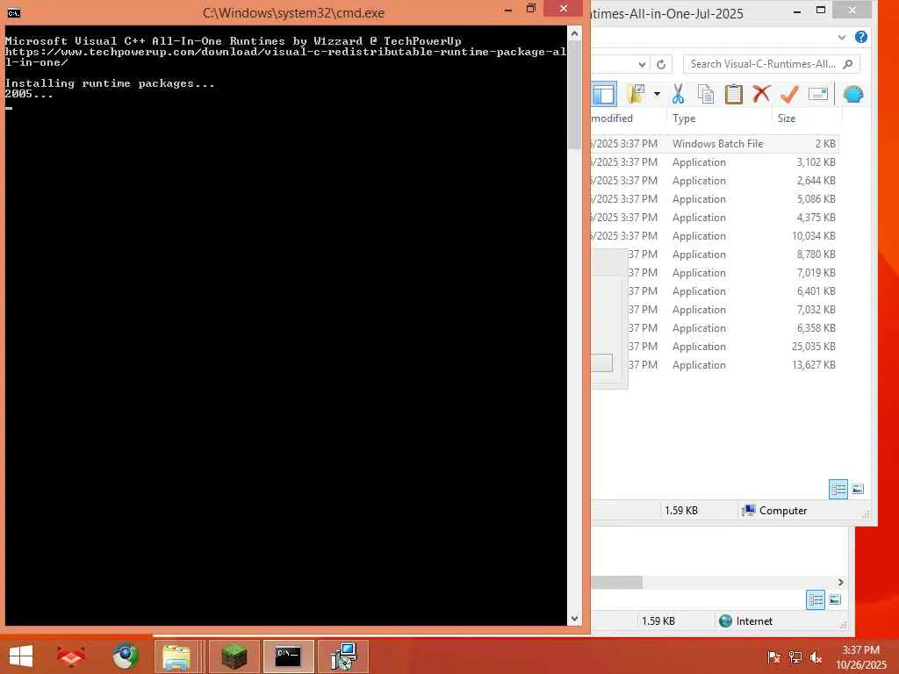Click right arrow of rear window horizontal scrollbar
Screen dimensions: 899x674
point(840,583)
